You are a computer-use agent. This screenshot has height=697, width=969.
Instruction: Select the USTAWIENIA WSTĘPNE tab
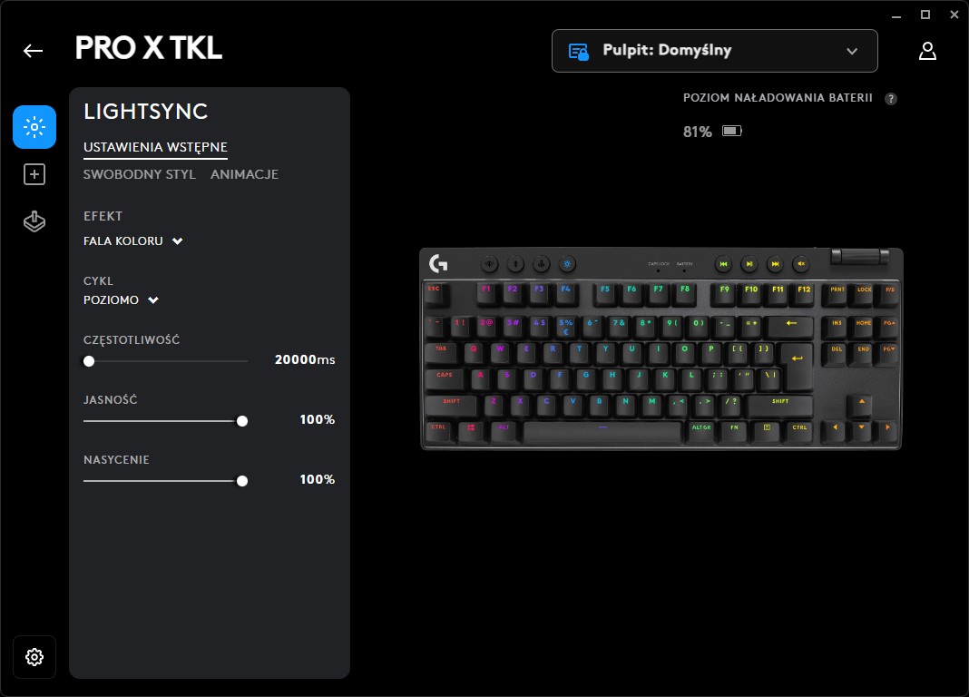(x=155, y=147)
